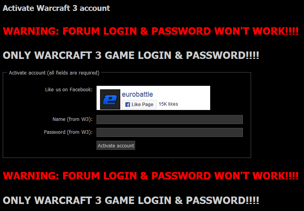Click the '15K likes' counter text
The height and width of the screenshot is (211, 304).
click(x=168, y=104)
